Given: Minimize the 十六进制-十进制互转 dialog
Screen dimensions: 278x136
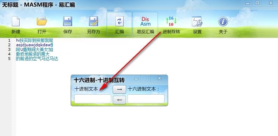Looking at the screenshot, I should point(136,78).
